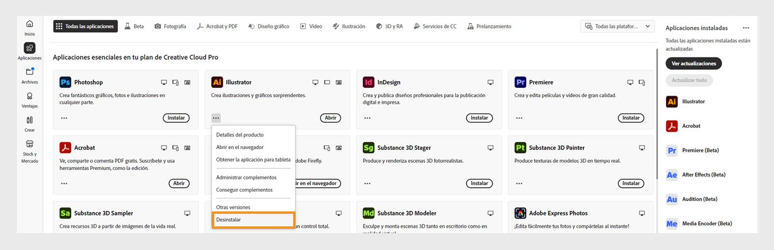
Task: Open Ventajas in the sidebar
Action: point(30,100)
